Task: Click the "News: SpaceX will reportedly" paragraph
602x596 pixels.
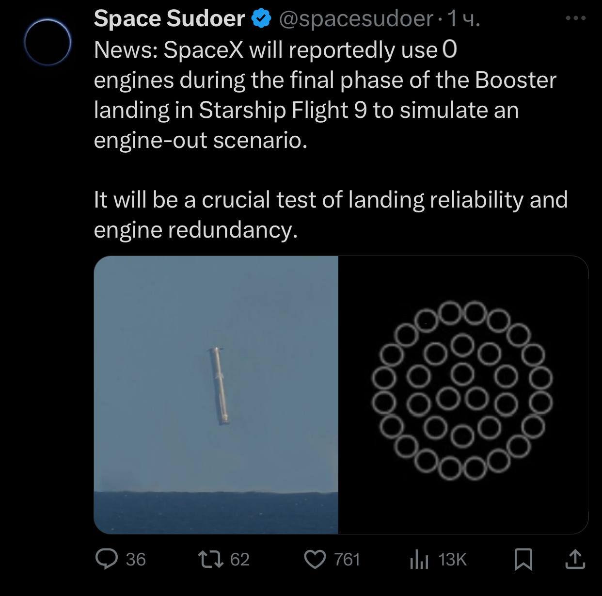Action: point(325,95)
